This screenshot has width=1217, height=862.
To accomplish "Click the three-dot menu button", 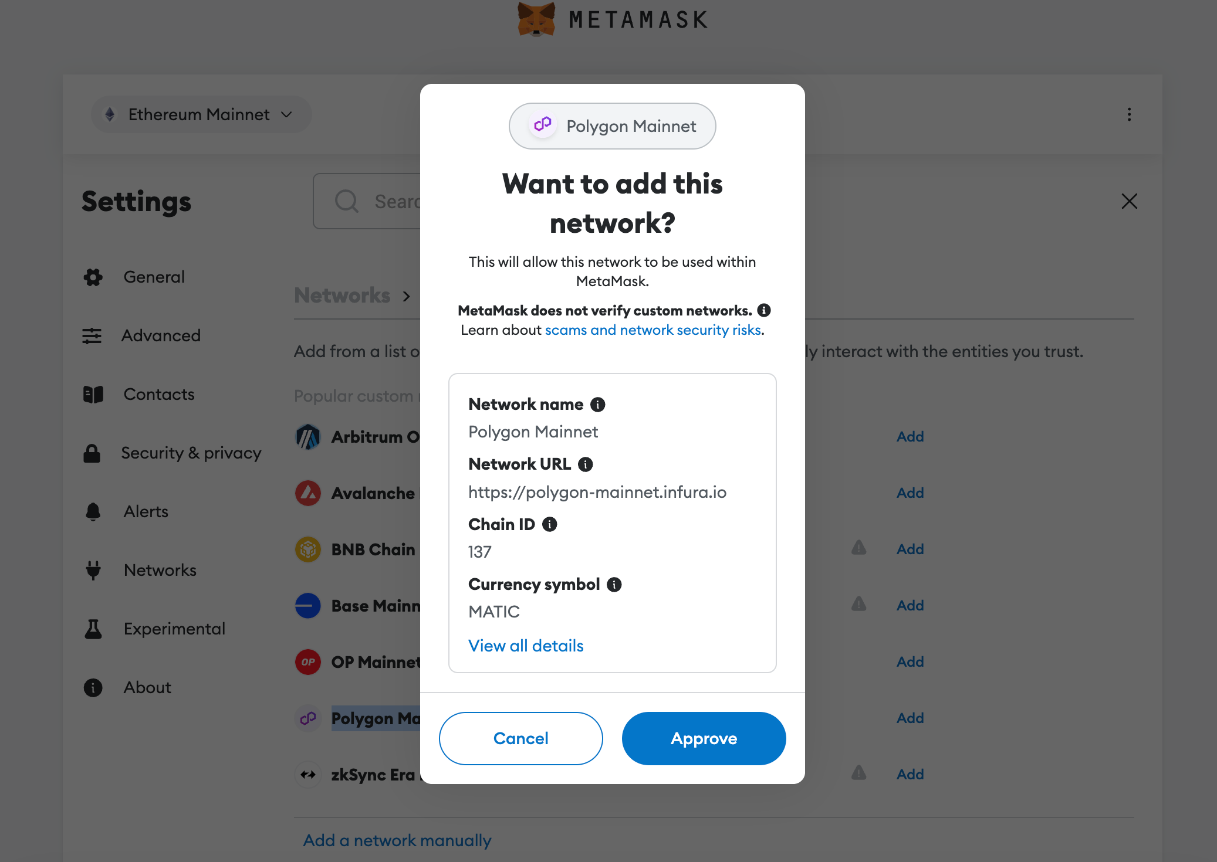I will (1129, 114).
